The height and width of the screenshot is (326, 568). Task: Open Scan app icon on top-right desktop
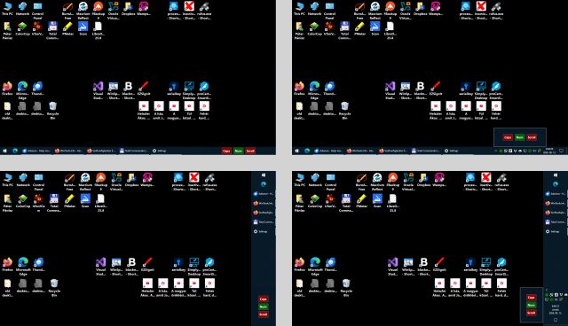pos(375,28)
